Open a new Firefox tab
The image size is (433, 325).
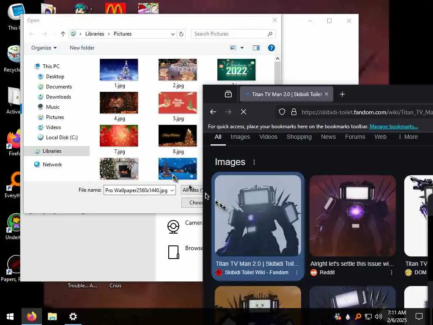(x=342, y=94)
